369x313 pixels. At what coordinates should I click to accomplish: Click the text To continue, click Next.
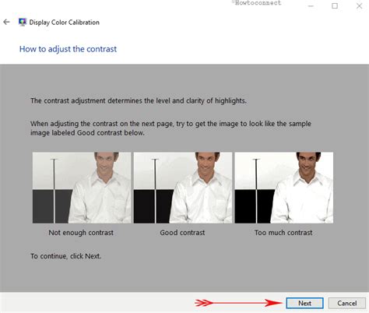pyautogui.click(x=66, y=256)
